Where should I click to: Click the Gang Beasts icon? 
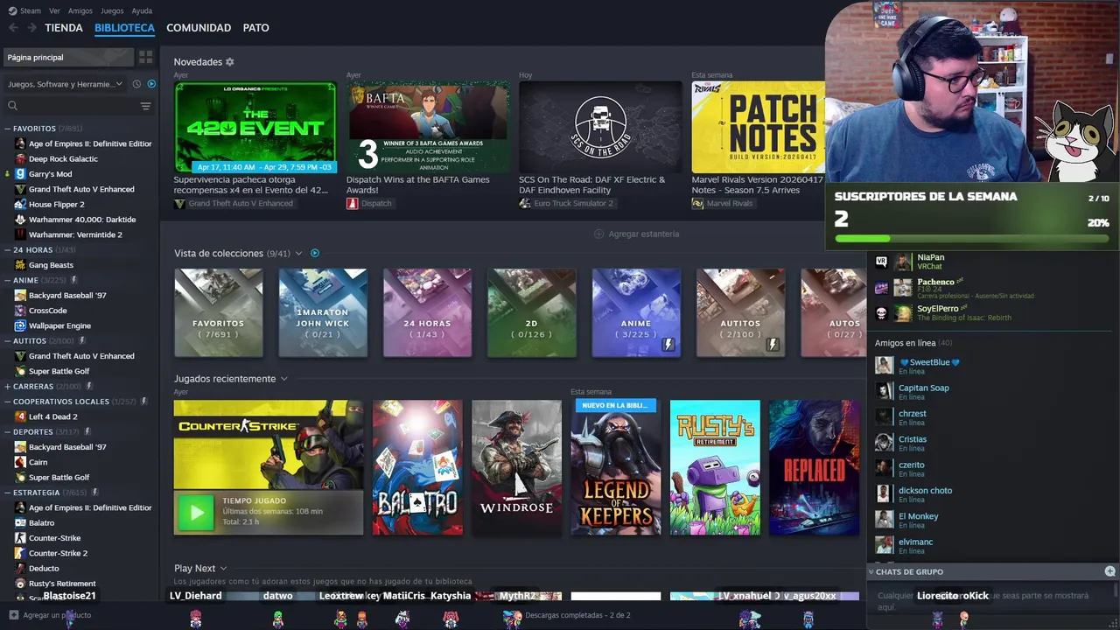click(20, 265)
